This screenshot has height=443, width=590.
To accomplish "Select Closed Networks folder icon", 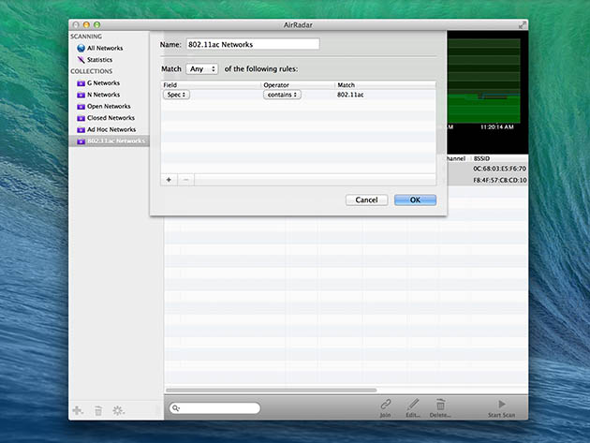I will 81,118.
